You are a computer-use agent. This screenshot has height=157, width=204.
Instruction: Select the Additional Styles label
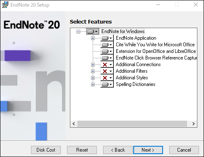[132, 78]
